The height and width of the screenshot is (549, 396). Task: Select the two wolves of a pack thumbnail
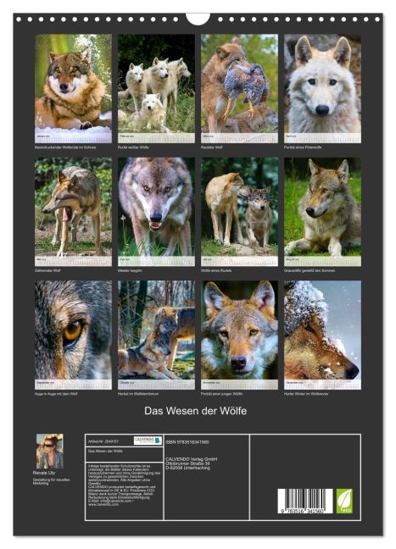click(x=239, y=212)
